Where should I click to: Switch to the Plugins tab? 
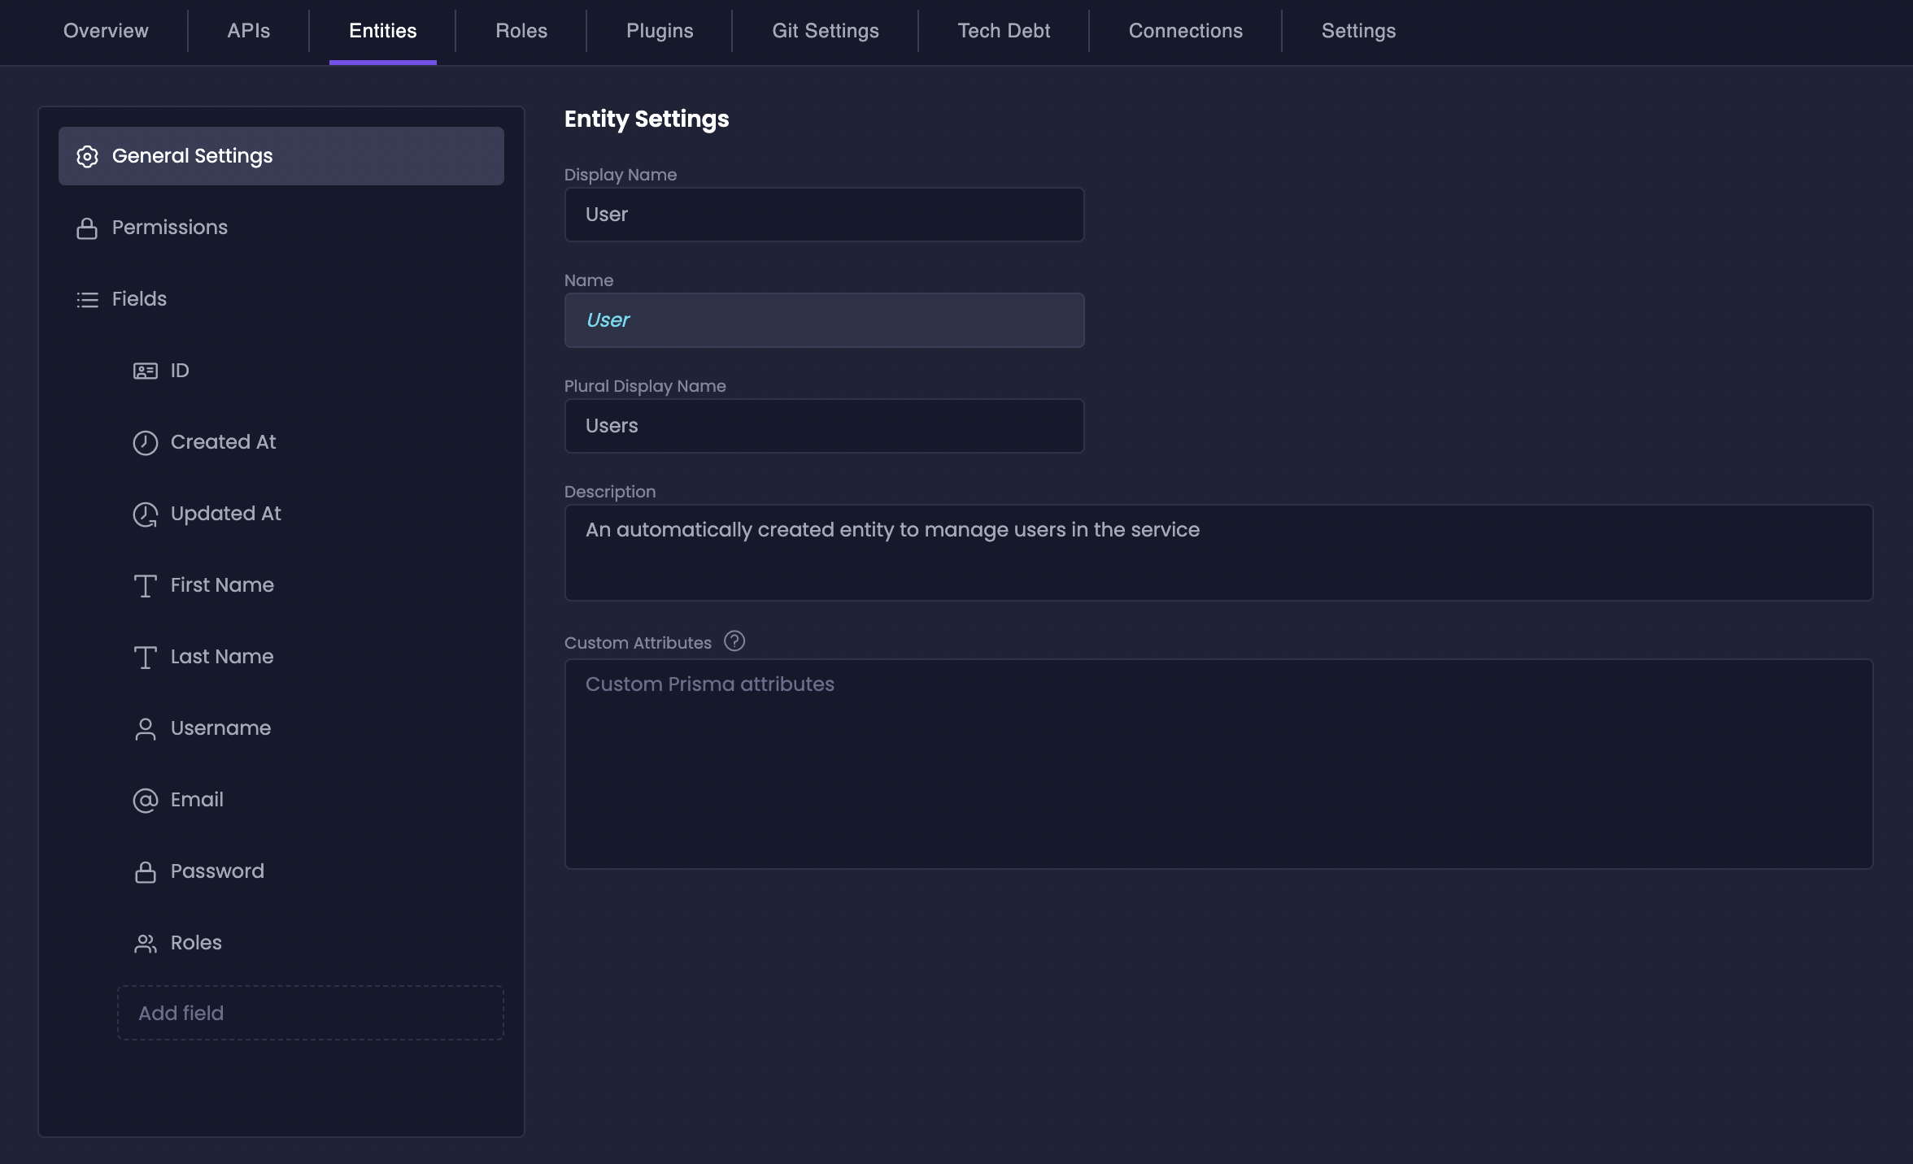click(x=659, y=31)
